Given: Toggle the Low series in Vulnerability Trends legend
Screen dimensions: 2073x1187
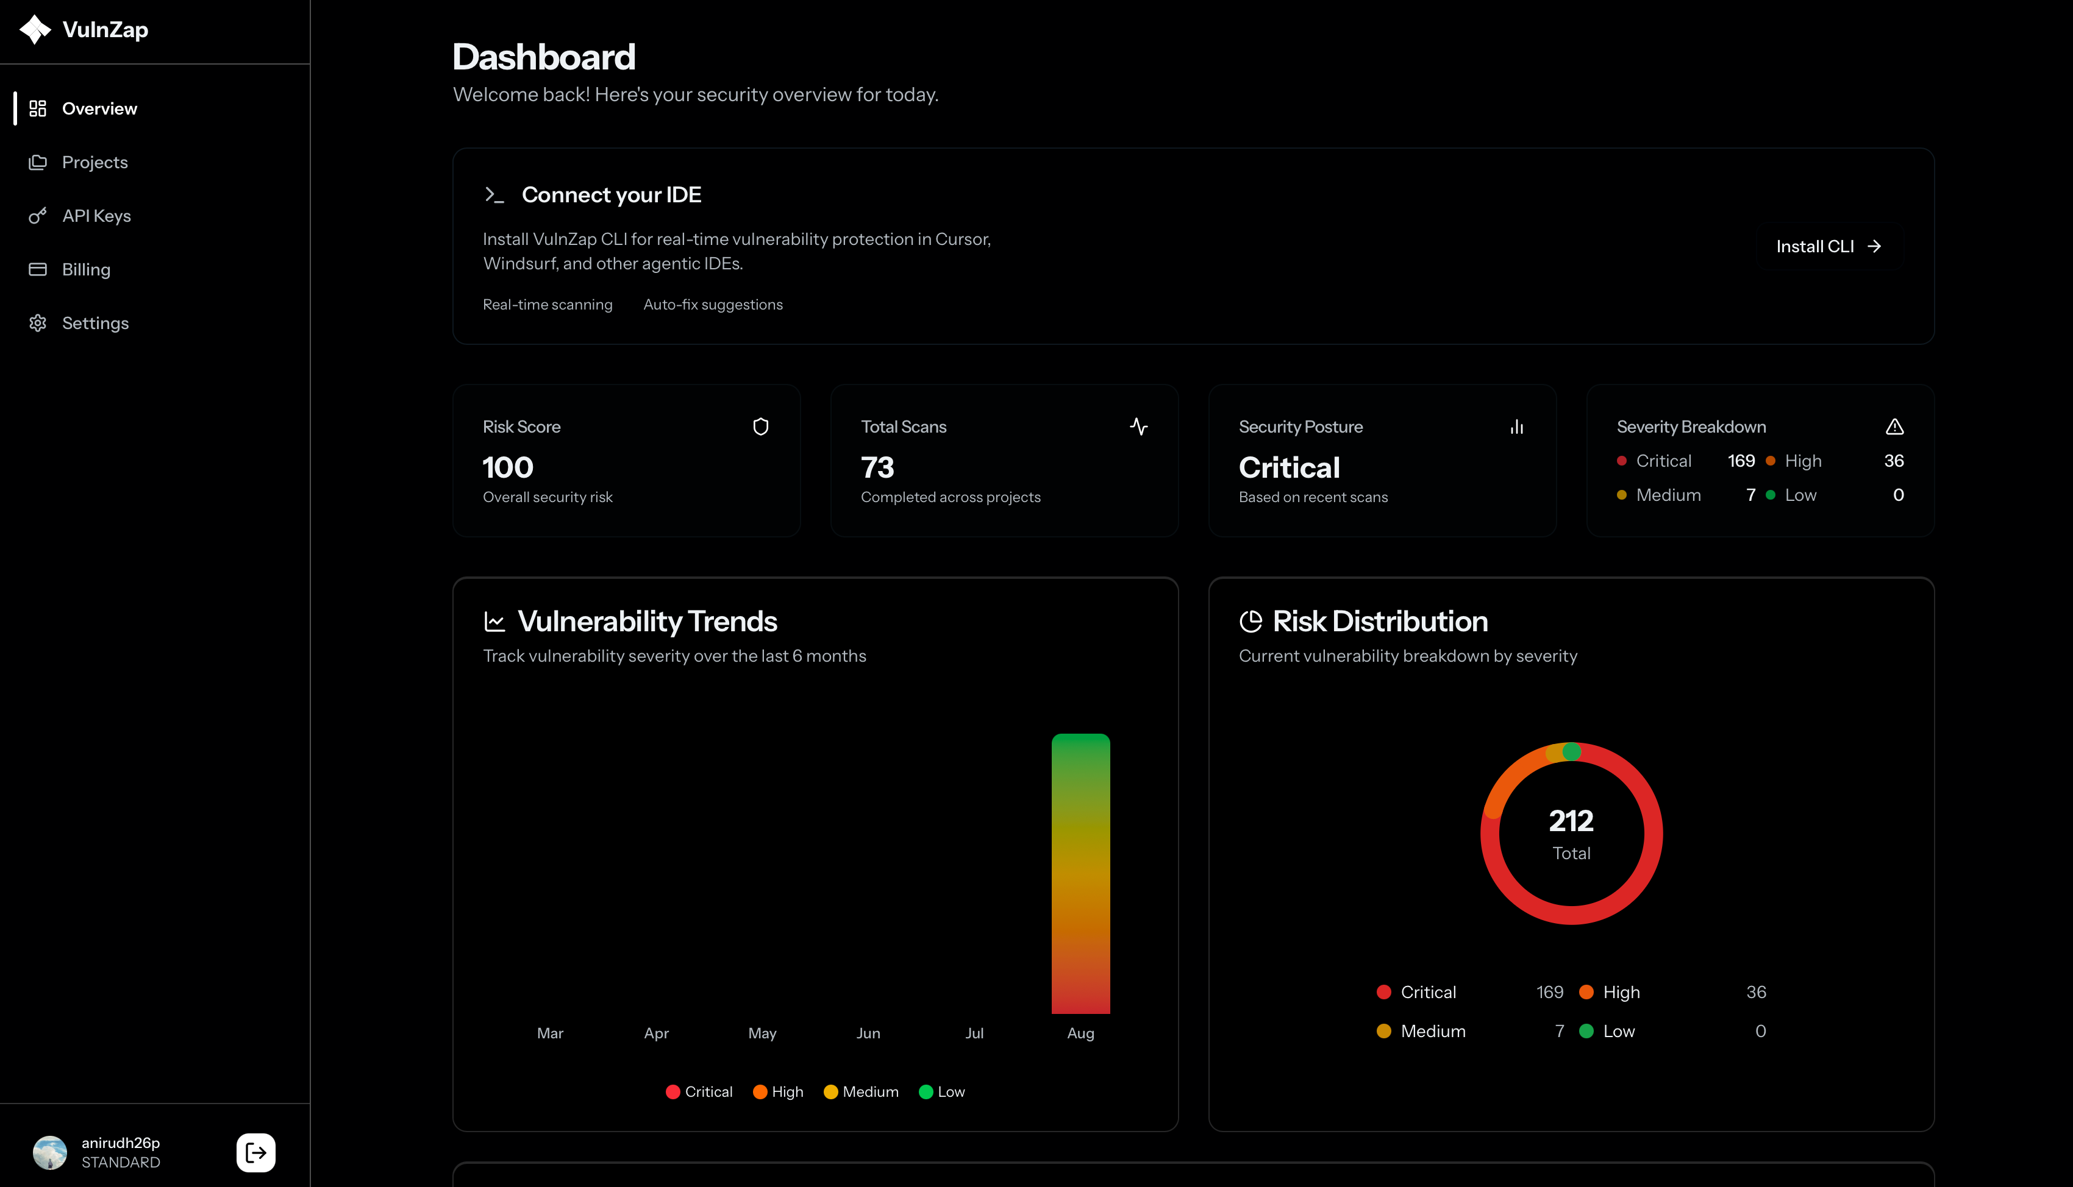Looking at the screenshot, I should tap(942, 1091).
